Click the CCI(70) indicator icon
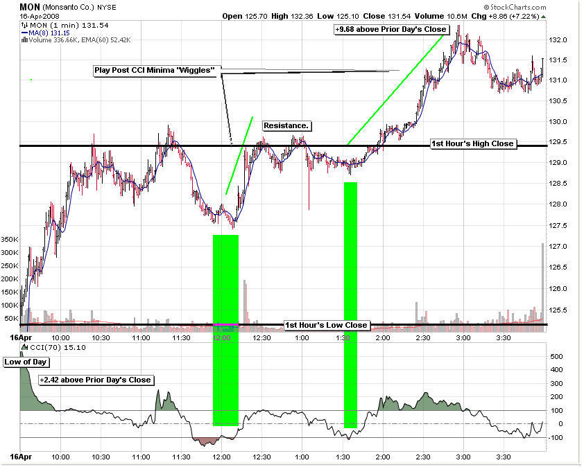This screenshot has width=584, height=467. (x=26, y=348)
